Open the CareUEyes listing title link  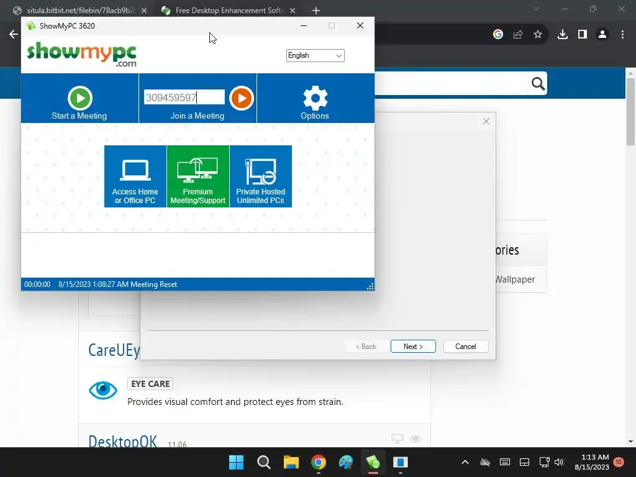pyautogui.click(x=114, y=350)
